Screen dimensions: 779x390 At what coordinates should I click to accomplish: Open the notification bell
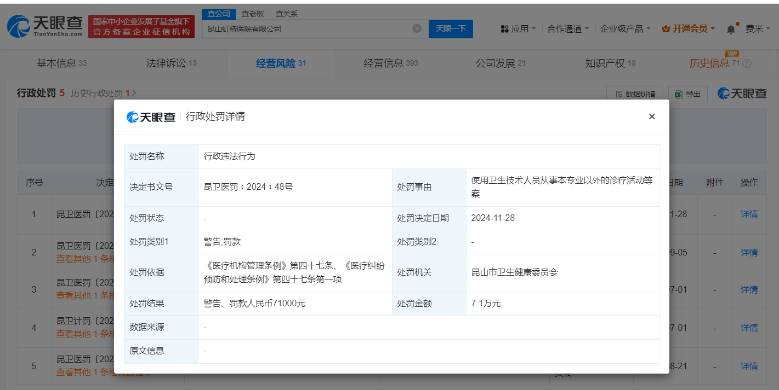coord(731,29)
